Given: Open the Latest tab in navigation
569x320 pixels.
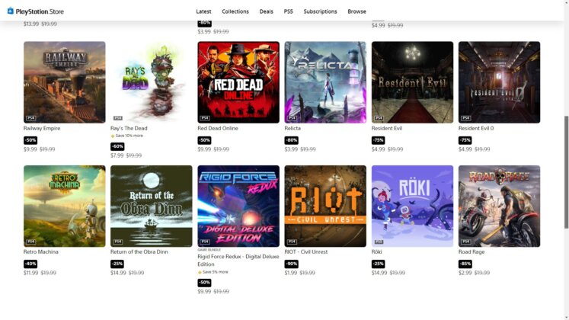Looking at the screenshot, I should click(203, 11).
